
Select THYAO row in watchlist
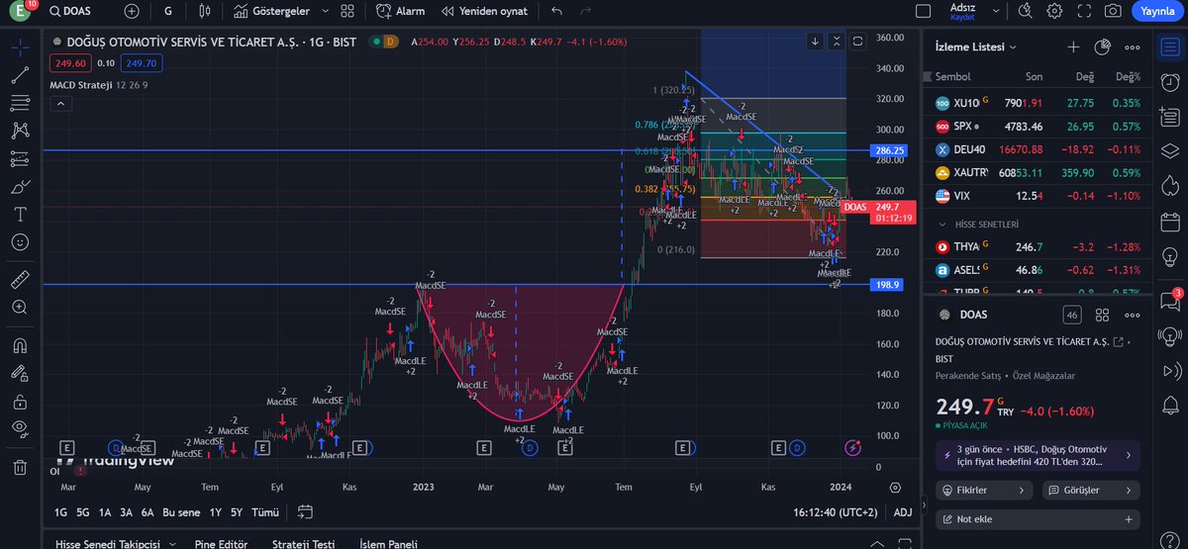pyautogui.click(x=1037, y=247)
